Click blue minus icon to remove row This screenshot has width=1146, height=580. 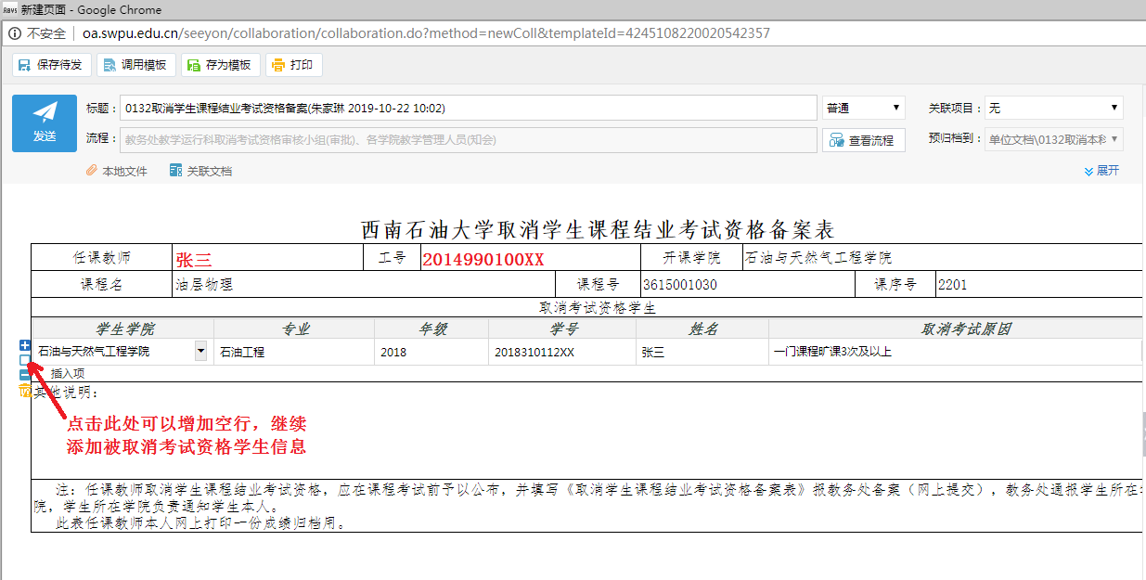(25, 374)
